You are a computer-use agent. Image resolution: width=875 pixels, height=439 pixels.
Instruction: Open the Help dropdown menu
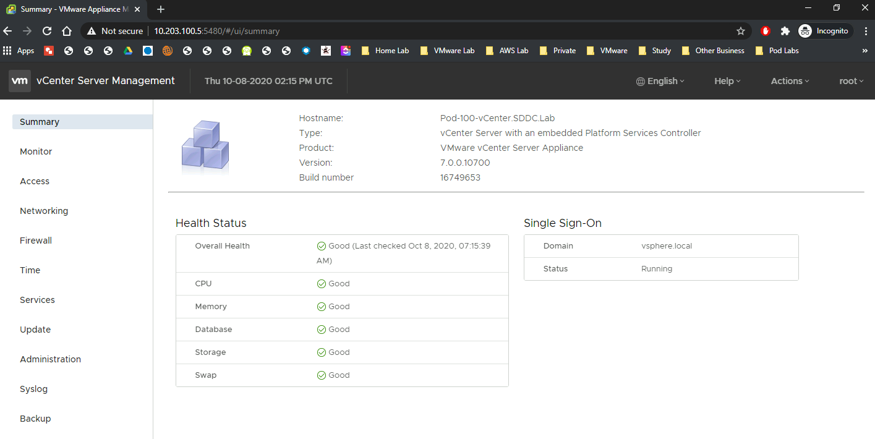(x=727, y=81)
